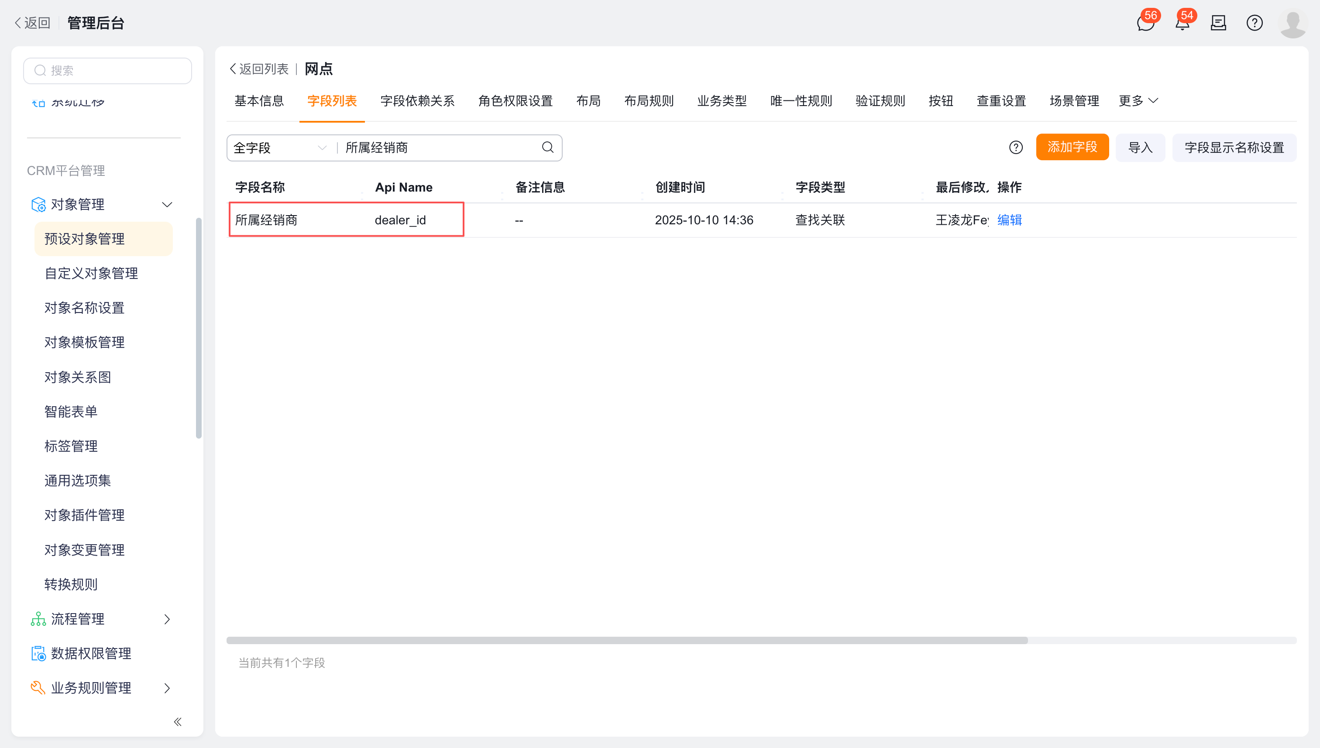Focus the sidebar 搜索 input
The height and width of the screenshot is (748, 1320).
pos(107,70)
